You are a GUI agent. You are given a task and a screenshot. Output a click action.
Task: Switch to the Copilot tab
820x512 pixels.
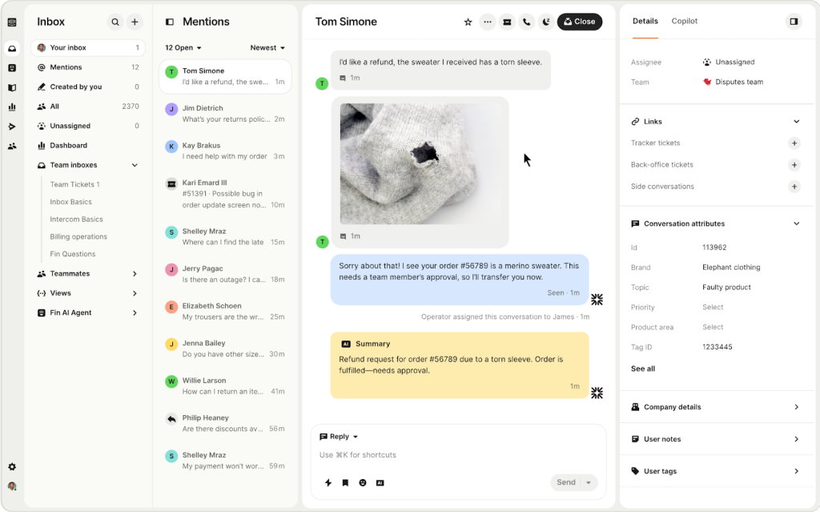point(685,21)
